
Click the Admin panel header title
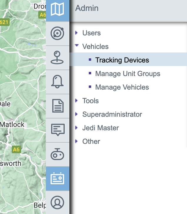(x=87, y=8)
